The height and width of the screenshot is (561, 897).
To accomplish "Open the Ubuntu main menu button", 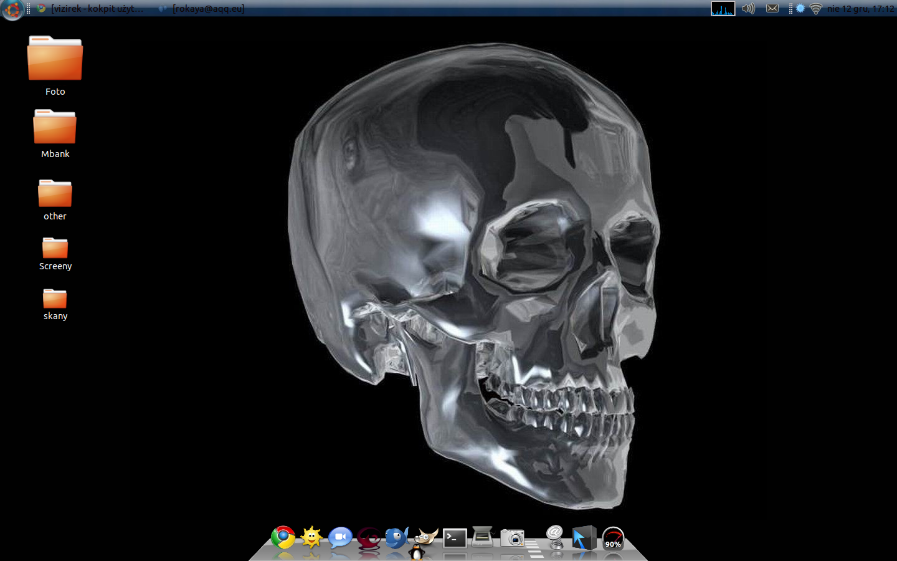I will (12, 9).
